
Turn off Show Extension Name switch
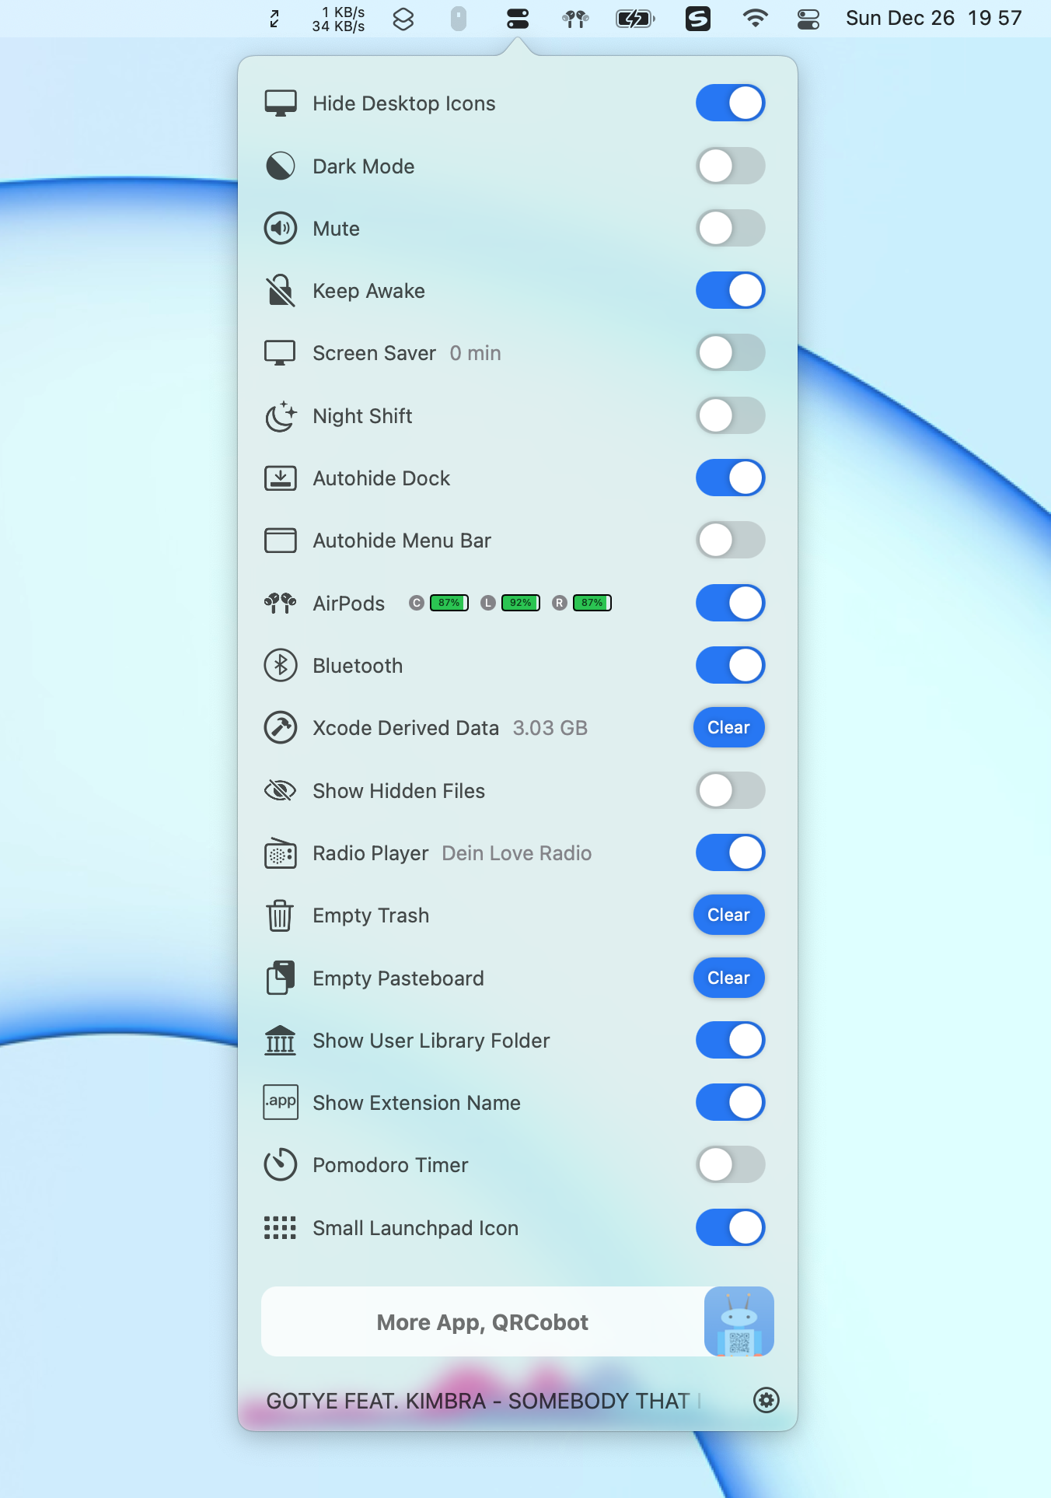[730, 1102]
